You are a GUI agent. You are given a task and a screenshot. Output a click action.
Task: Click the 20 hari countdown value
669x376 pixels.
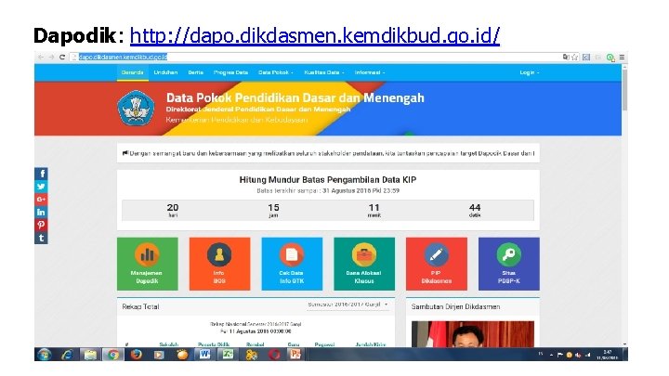click(173, 210)
